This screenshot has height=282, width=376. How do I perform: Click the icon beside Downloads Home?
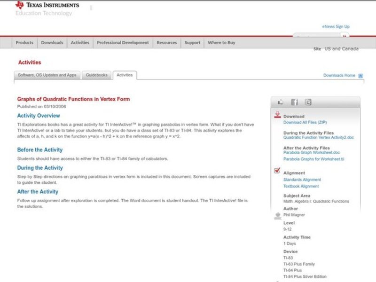click(360, 76)
